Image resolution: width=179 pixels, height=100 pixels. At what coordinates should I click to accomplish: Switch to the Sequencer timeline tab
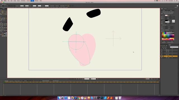(11, 81)
